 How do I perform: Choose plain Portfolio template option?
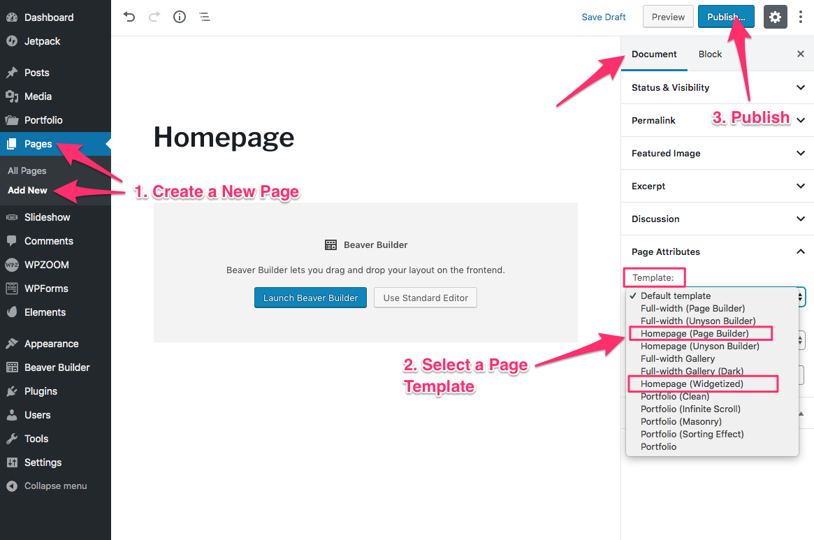tap(712, 446)
